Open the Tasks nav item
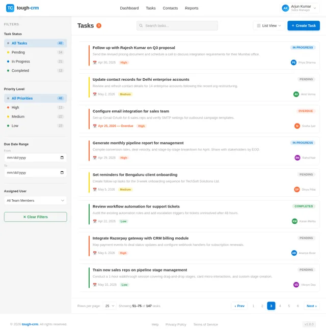Viewport: 326px width, 335px height. click(151, 8)
